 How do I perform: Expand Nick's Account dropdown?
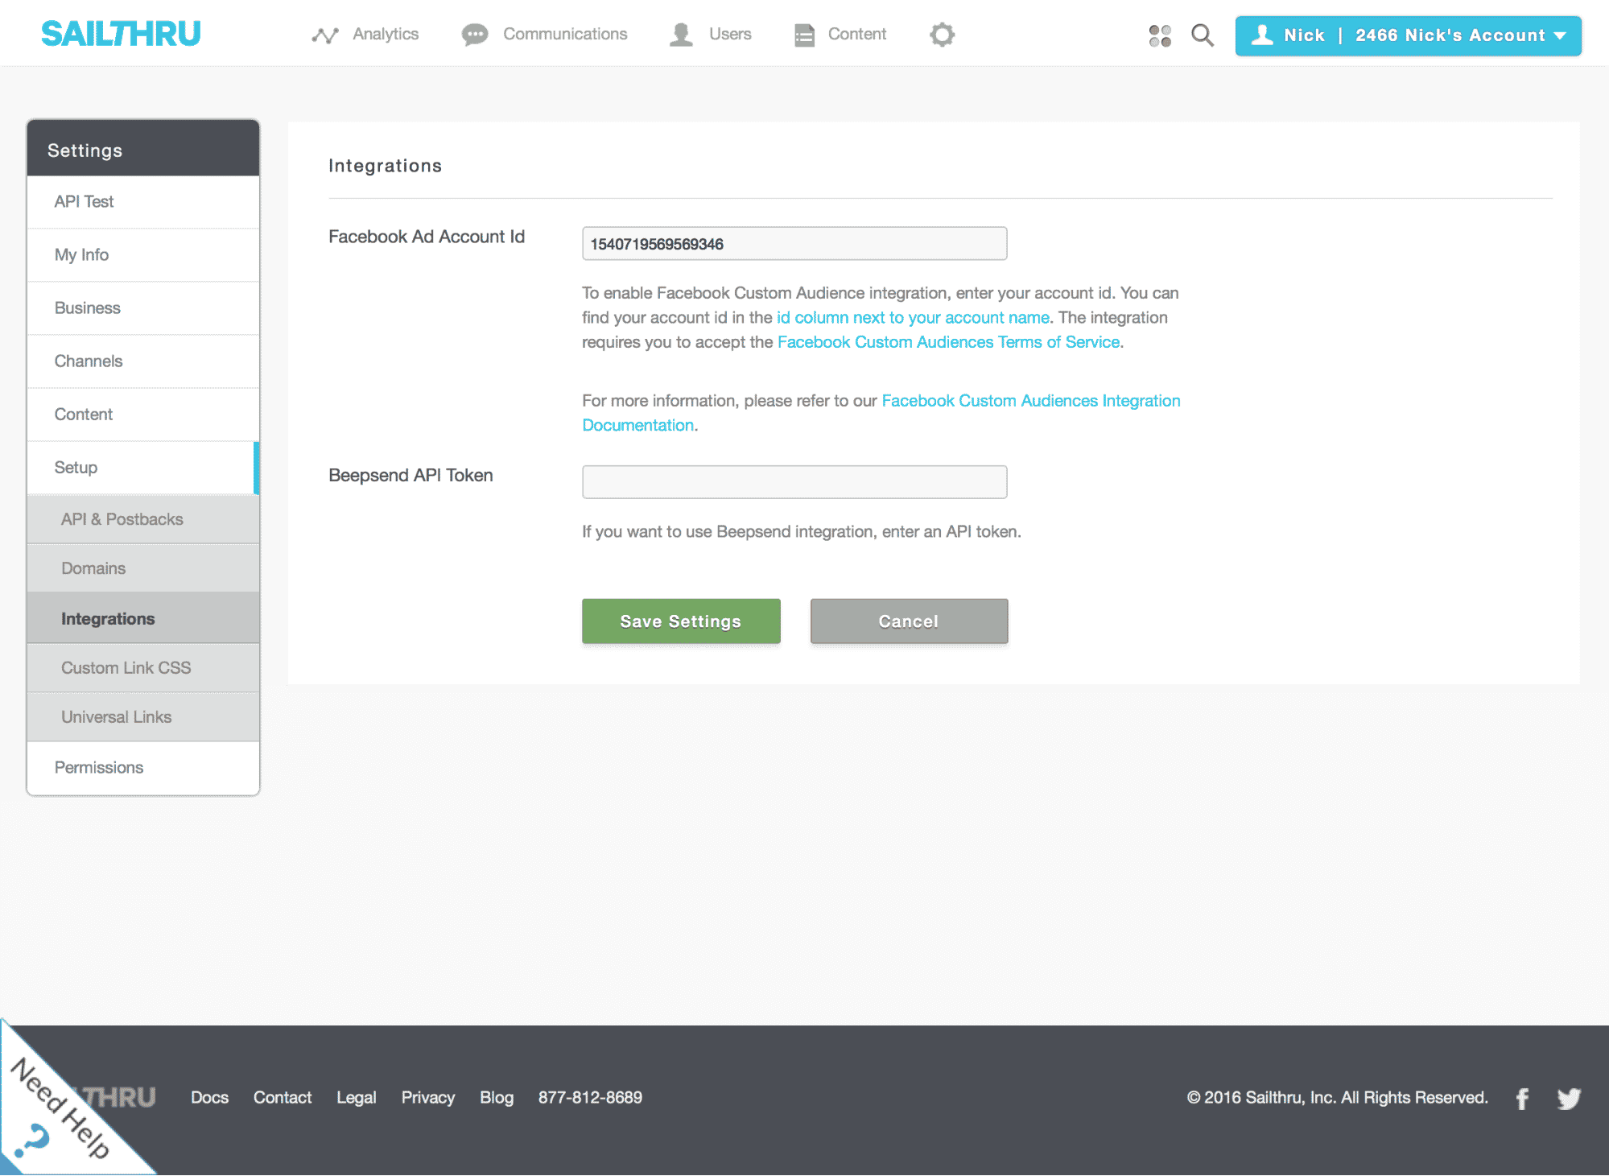point(1408,35)
